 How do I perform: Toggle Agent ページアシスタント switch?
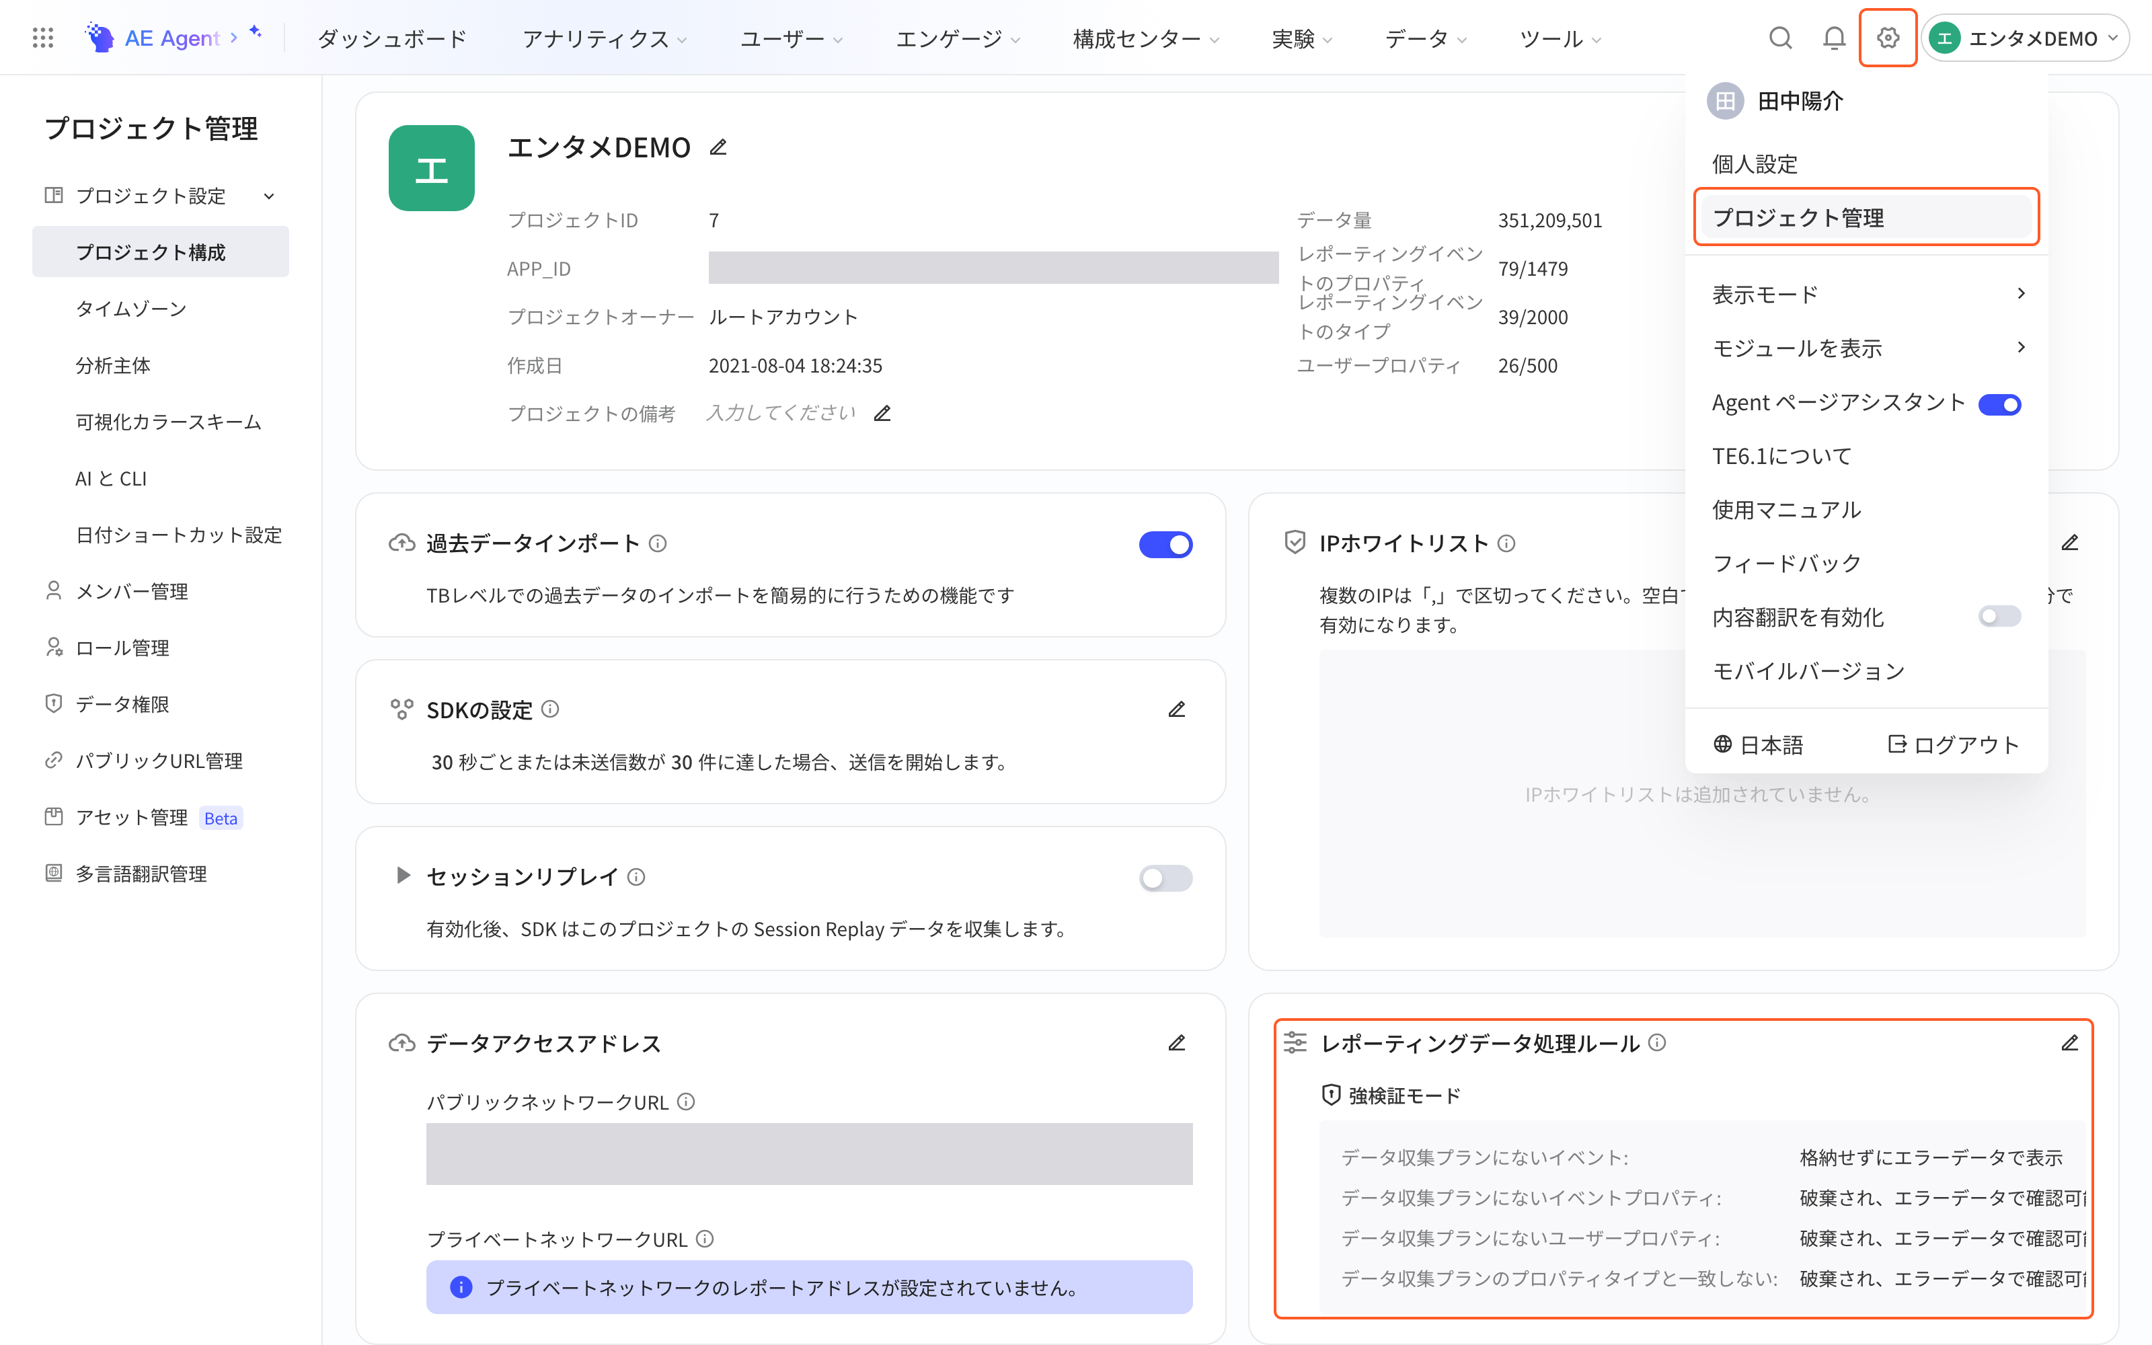(x=2000, y=405)
